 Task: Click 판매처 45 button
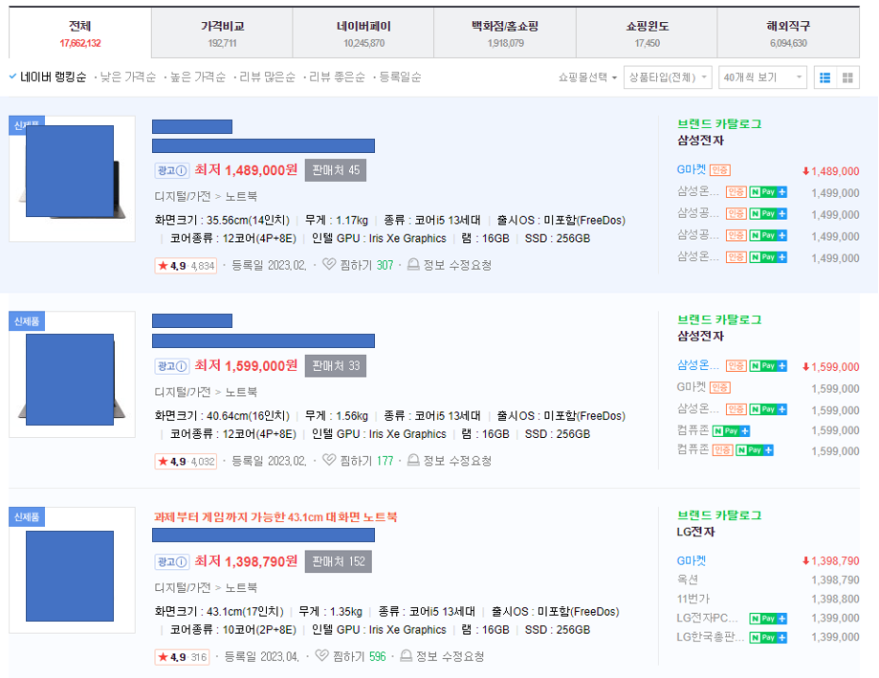point(335,170)
